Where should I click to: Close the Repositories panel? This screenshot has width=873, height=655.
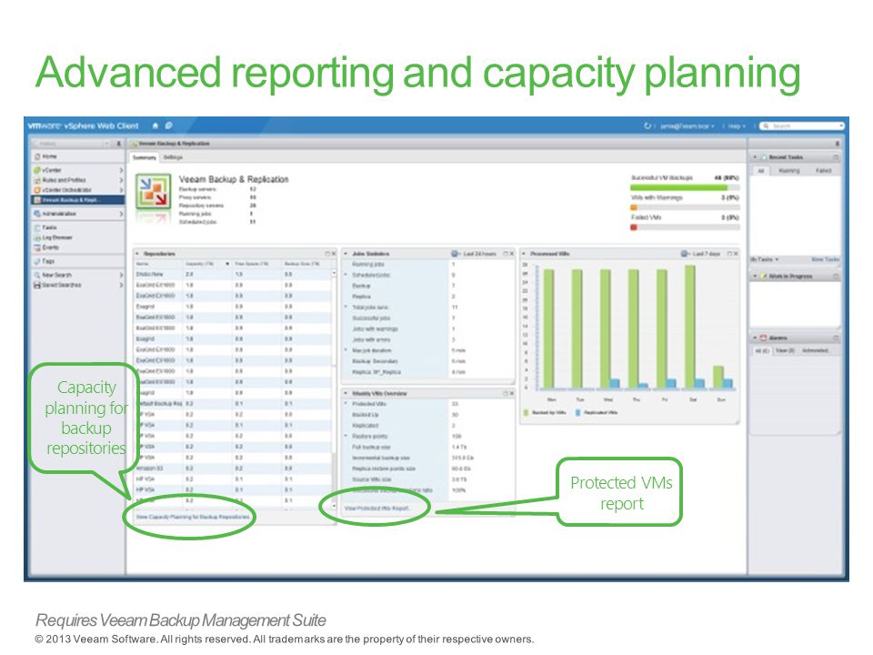334,254
